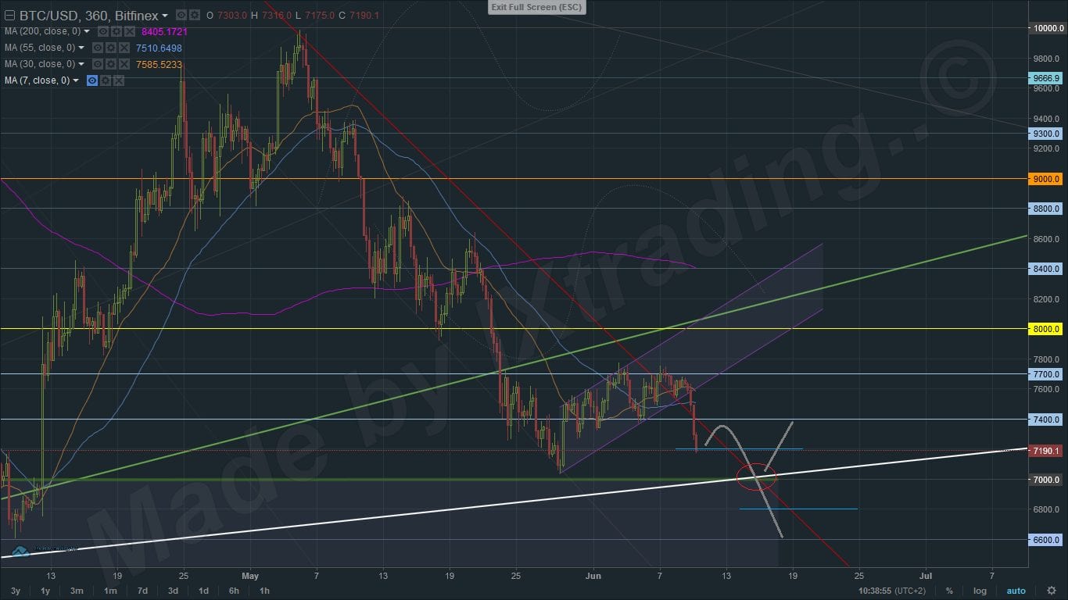The height and width of the screenshot is (600, 1068).
Task: Toggle the % percentage scale
Action: tap(949, 591)
